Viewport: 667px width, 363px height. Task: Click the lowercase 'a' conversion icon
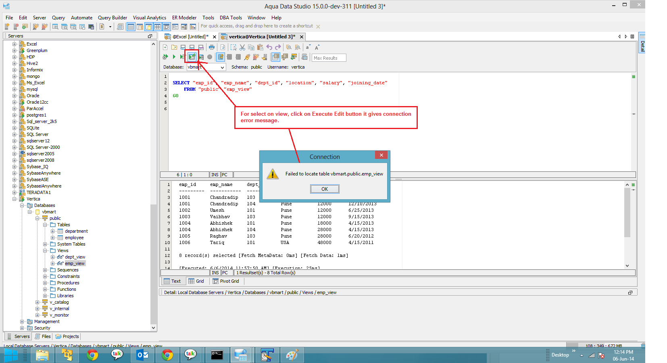(308, 47)
